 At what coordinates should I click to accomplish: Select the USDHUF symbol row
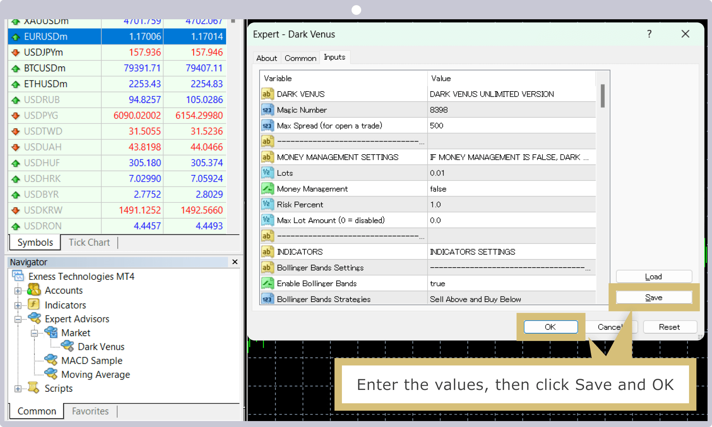pyautogui.click(x=117, y=163)
